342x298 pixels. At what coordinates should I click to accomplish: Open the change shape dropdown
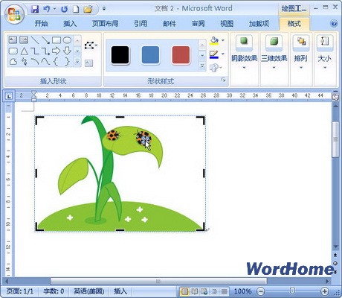(216, 68)
